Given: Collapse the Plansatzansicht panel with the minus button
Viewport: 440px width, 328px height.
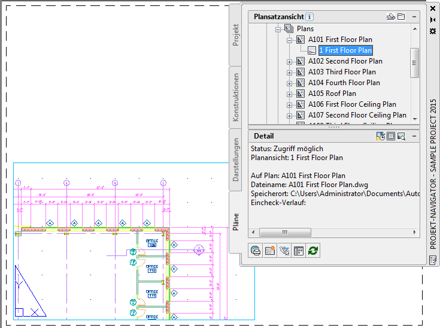Looking at the screenshot, I should coord(414,17).
